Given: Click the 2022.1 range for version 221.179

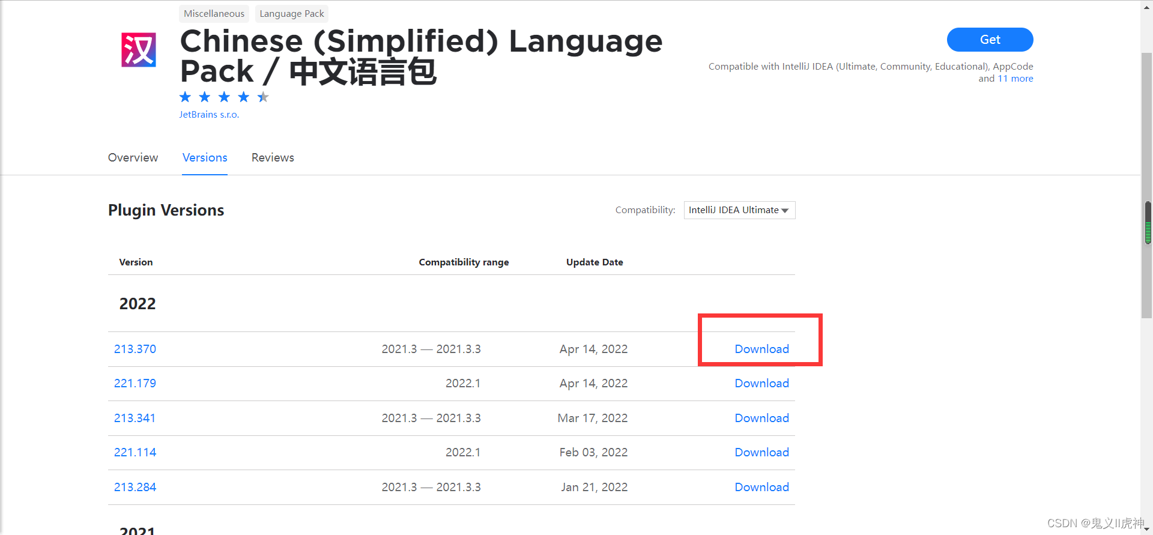Looking at the screenshot, I should tap(463, 383).
